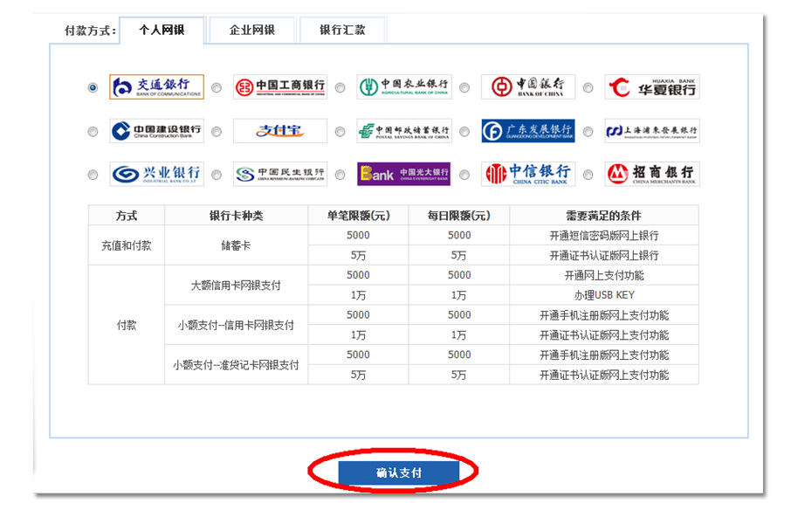Pick the Bank of China logo
The height and width of the screenshot is (510, 791).
click(x=527, y=87)
